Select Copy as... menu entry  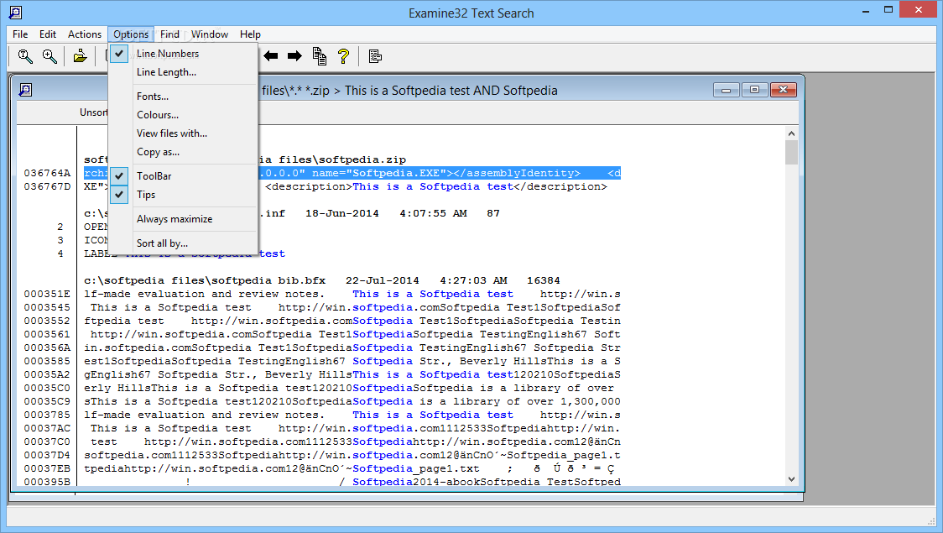[183, 152]
